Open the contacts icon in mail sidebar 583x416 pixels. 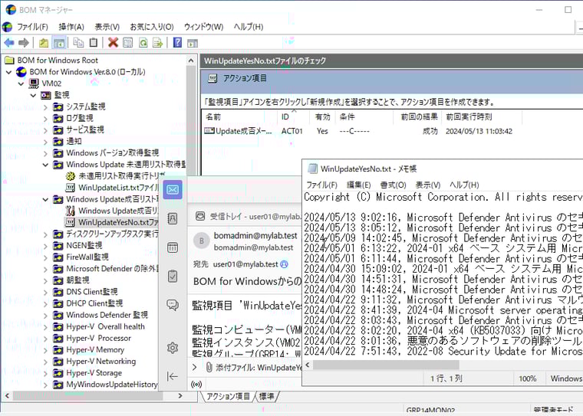[x=173, y=219]
